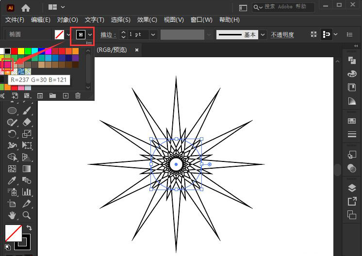Image resolution: width=362 pixels, height=256 pixels.
Task: Swap fill and stroke colors
Action: click(29, 228)
